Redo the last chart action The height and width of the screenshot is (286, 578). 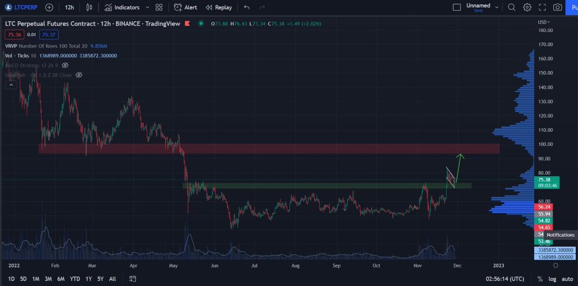(262, 7)
